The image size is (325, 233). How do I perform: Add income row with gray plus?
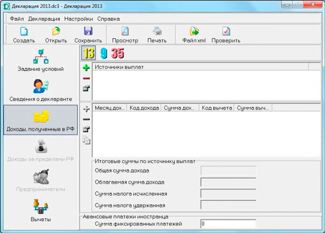[x=86, y=108]
